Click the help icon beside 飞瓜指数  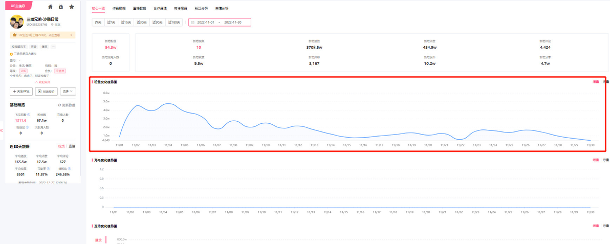click(x=28, y=115)
